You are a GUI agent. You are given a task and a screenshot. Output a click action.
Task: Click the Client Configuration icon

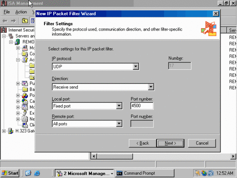[25, 125]
